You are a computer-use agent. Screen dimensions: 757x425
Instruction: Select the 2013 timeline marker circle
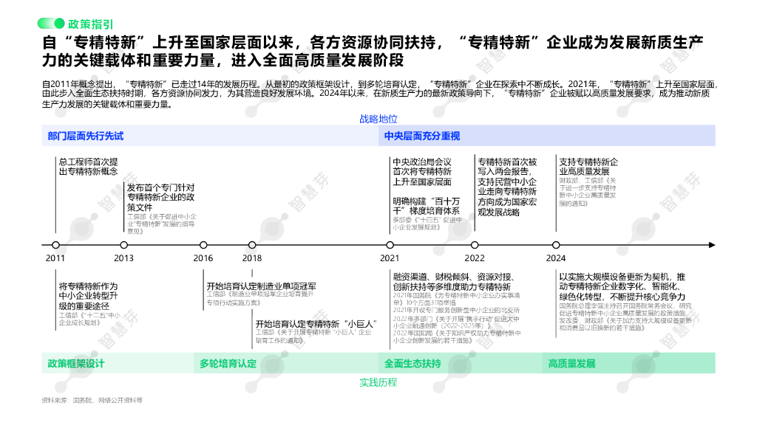pyautogui.click(x=124, y=245)
